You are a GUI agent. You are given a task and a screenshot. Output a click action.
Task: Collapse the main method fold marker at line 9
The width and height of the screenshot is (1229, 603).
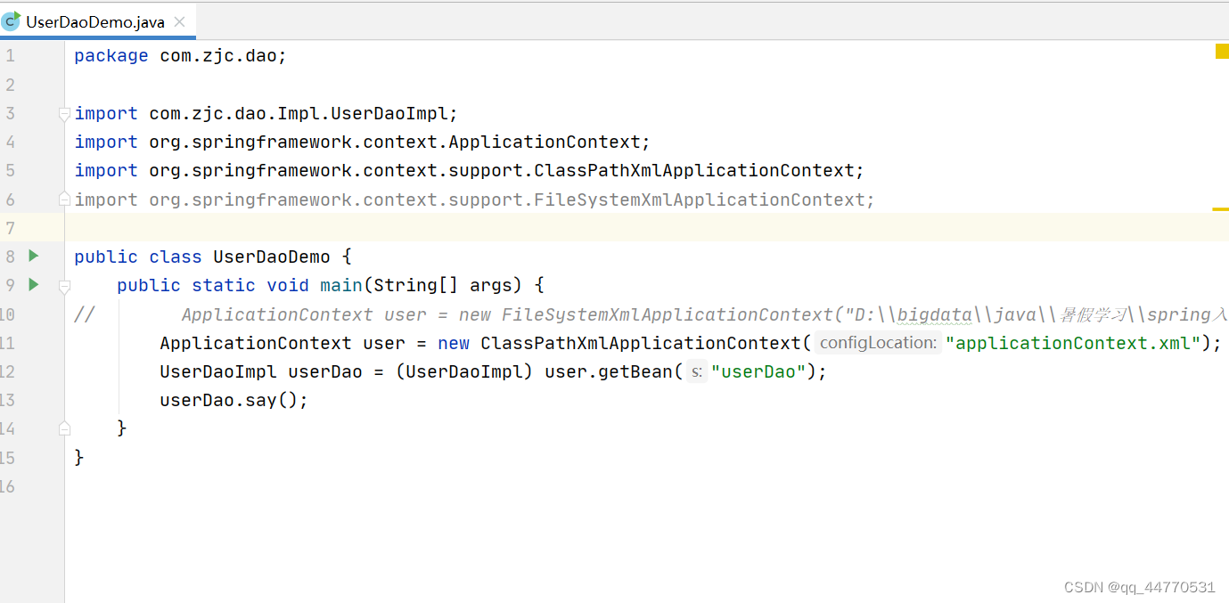(x=64, y=286)
